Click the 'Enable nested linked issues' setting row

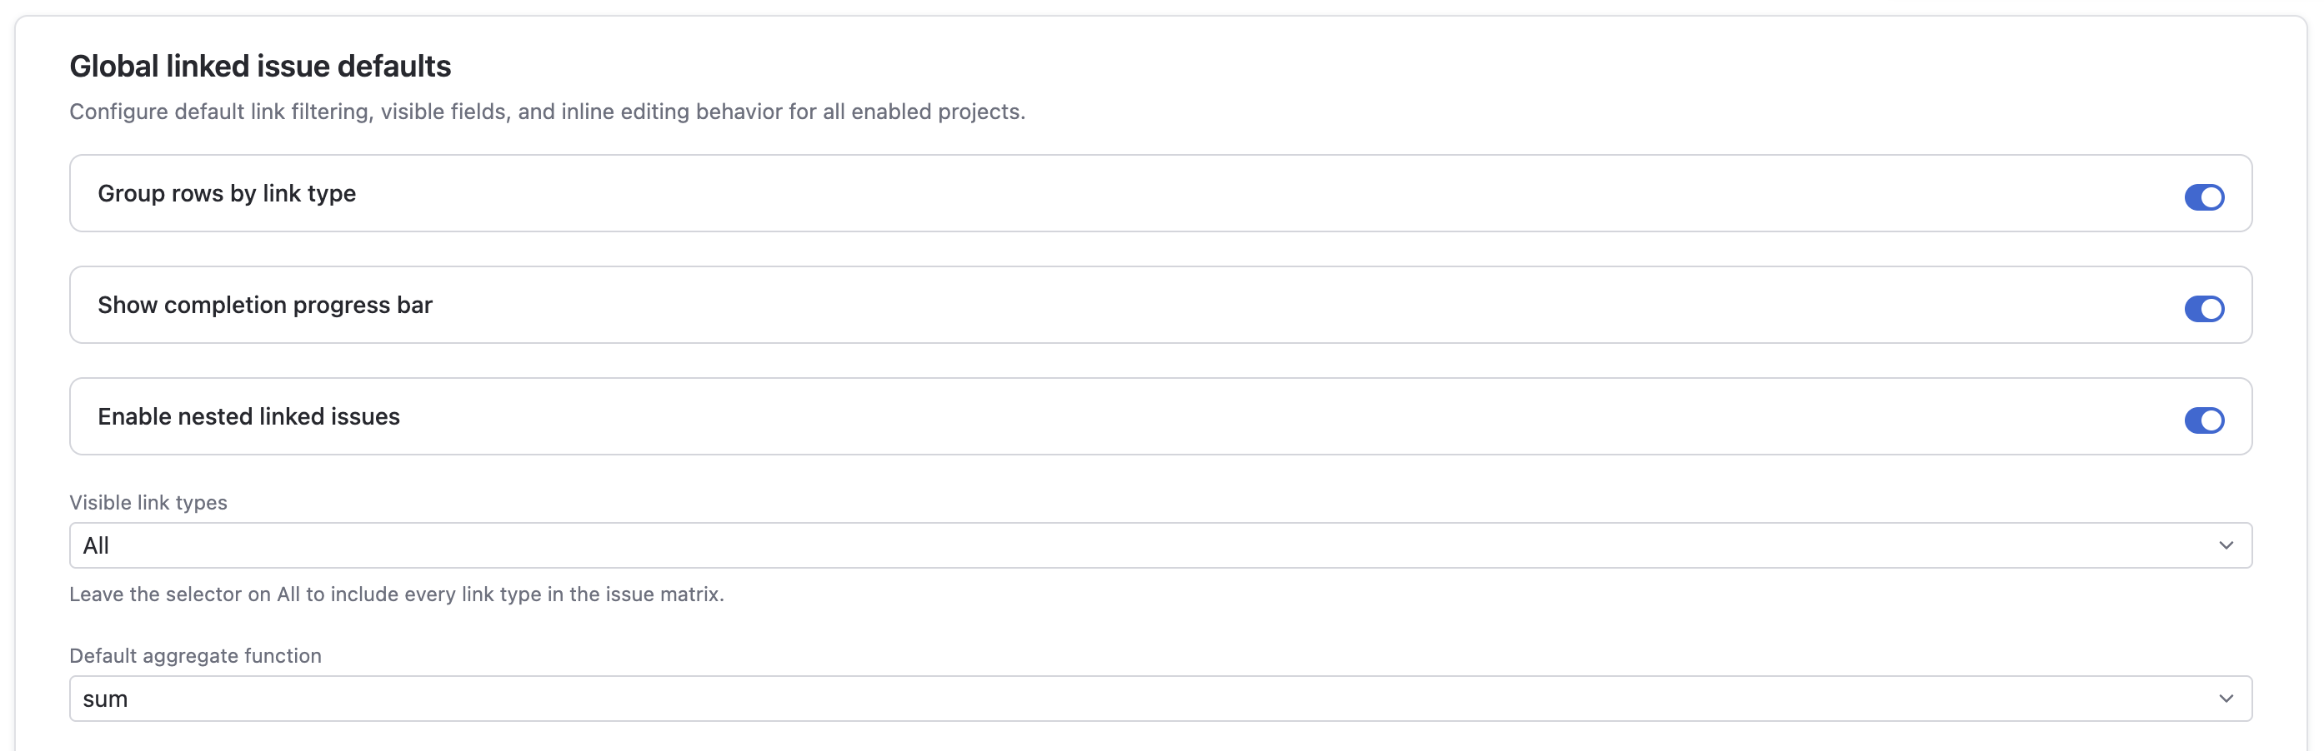(1160, 415)
